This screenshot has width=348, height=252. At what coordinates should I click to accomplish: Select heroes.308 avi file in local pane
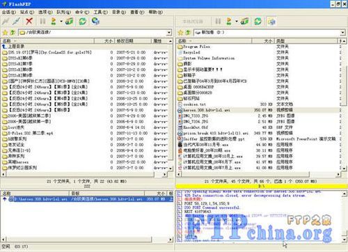[x=204, y=110]
